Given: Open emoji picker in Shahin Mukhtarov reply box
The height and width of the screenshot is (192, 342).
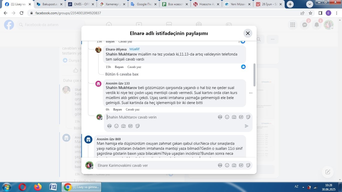Looking at the screenshot, I should [x=116, y=126].
